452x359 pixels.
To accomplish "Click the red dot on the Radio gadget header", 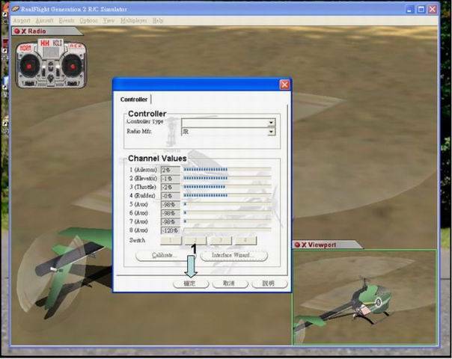I will pos(17,31).
